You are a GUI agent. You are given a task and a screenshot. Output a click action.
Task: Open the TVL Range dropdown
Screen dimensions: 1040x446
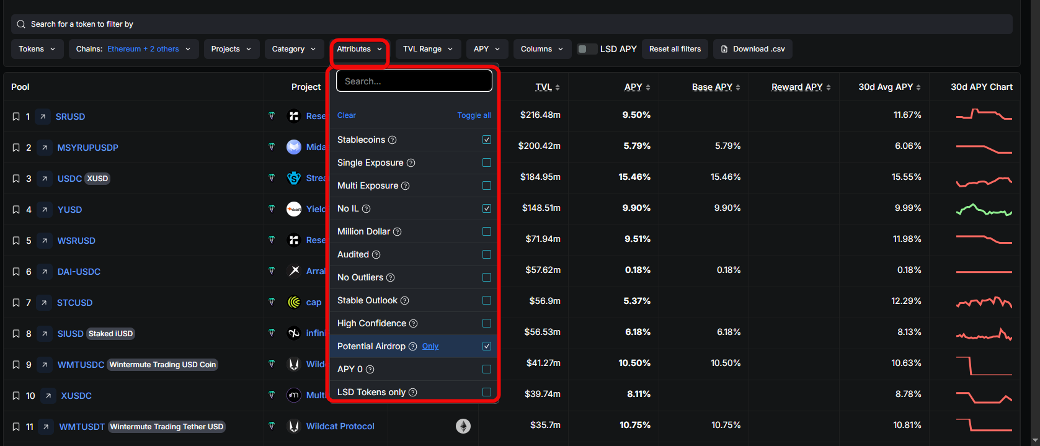pyautogui.click(x=428, y=49)
